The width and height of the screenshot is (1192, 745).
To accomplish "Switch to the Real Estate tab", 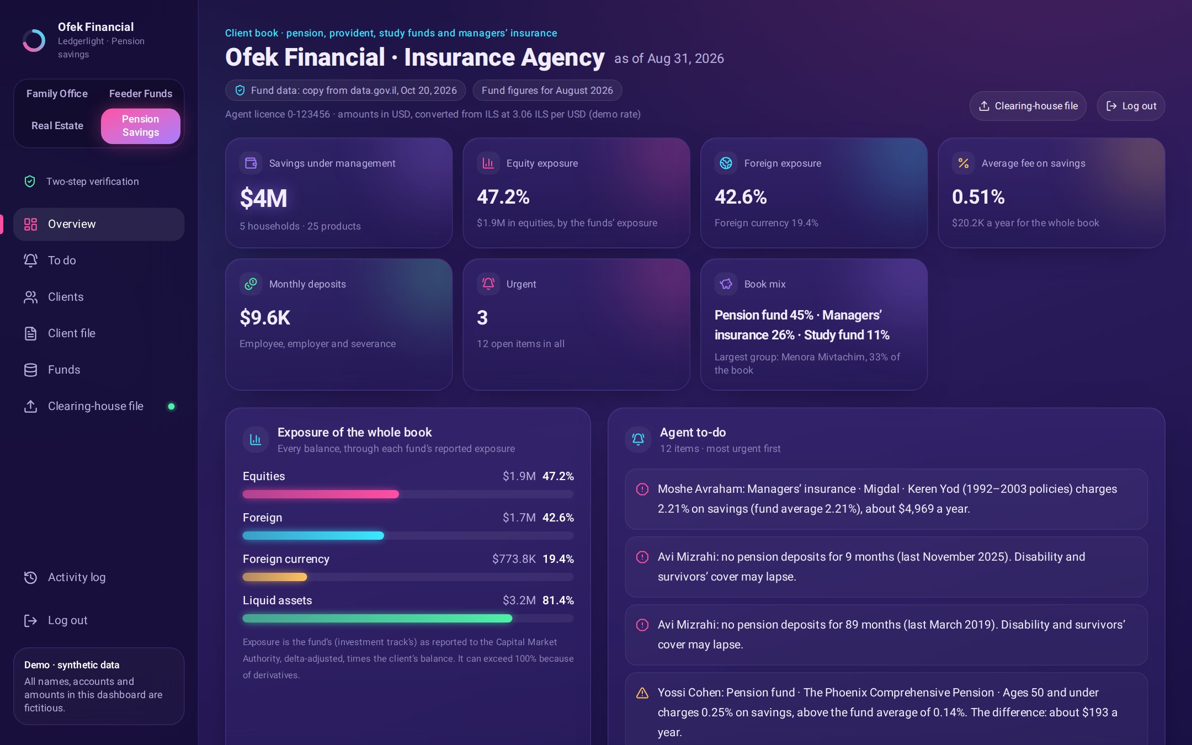I will pos(57,126).
